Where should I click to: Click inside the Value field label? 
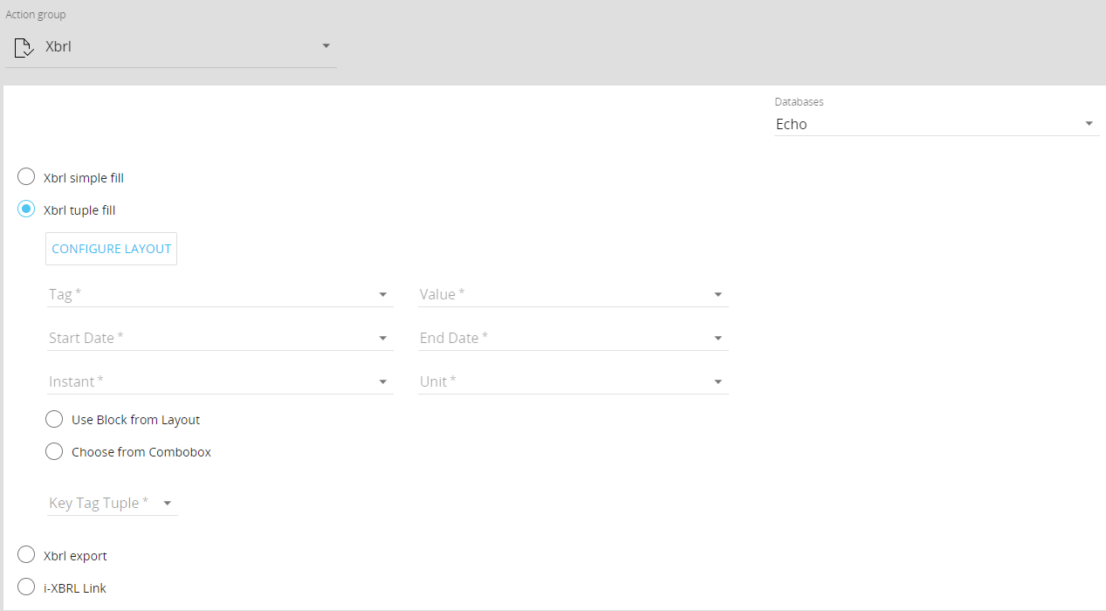(x=442, y=294)
